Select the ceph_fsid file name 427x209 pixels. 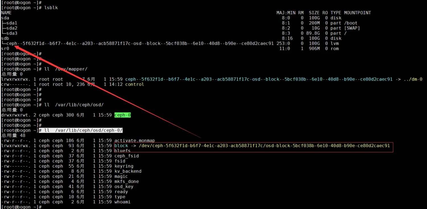(x=127, y=156)
